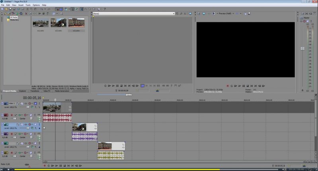Select the v2.wmv media thumbnail
The width and height of the screenshot is (318, 171).
59,23
